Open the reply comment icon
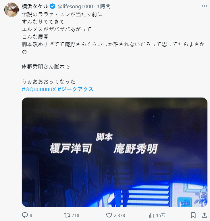 coord(25,215)
